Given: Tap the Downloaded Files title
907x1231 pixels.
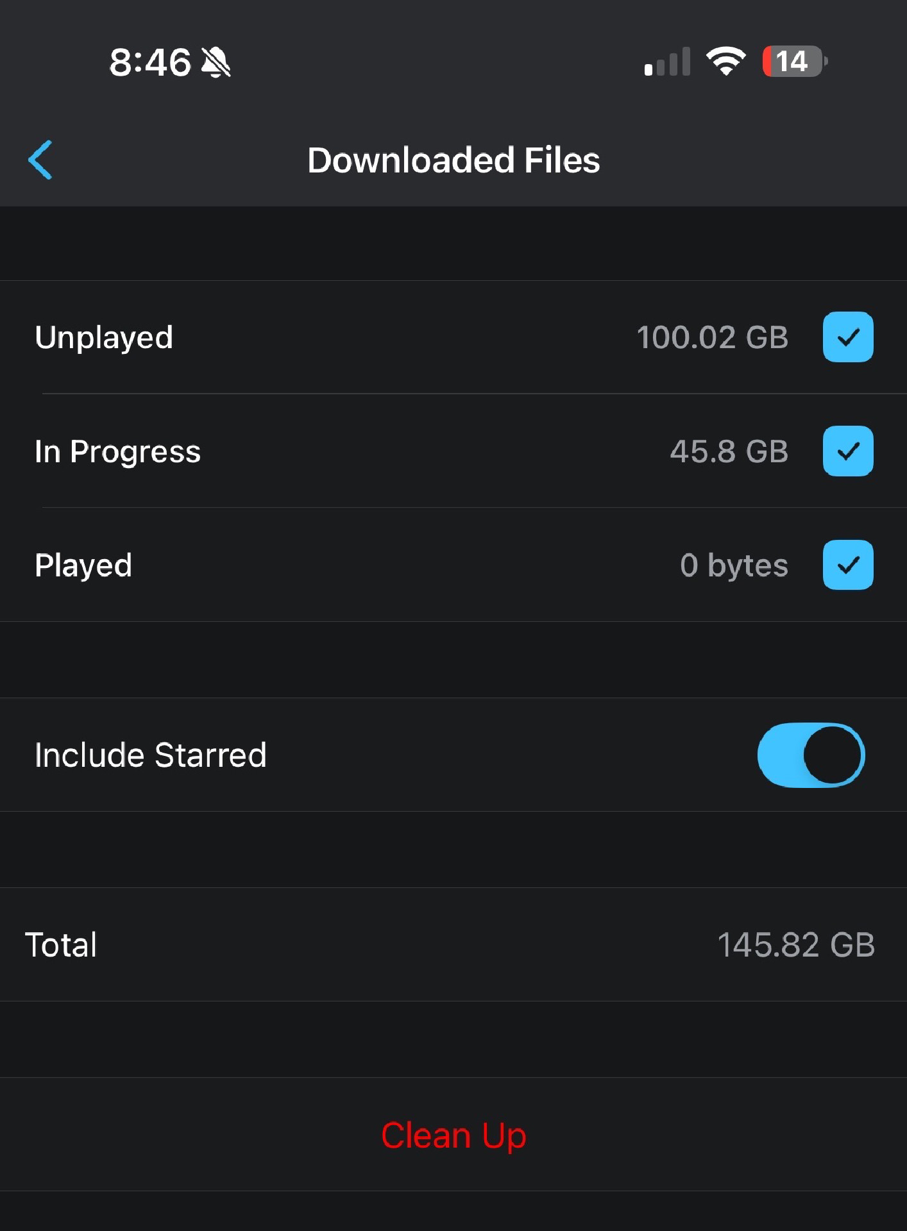Looking at the screenshot, I should pos(453,160).
